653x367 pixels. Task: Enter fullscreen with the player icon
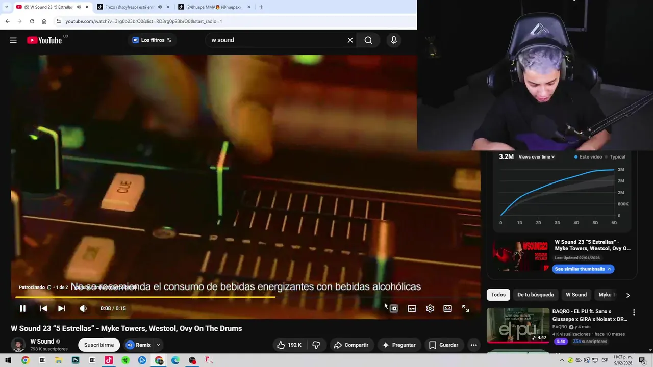point(466,308)
